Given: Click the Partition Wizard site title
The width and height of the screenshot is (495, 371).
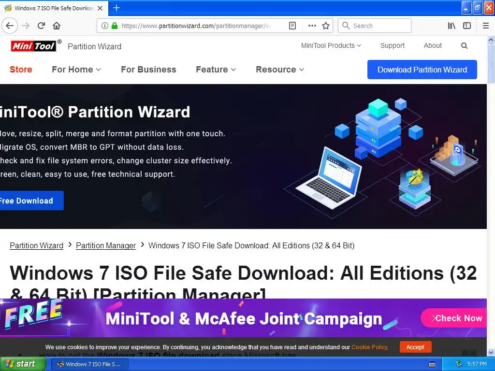Looking at the screenshot, I should coord(94,46).
